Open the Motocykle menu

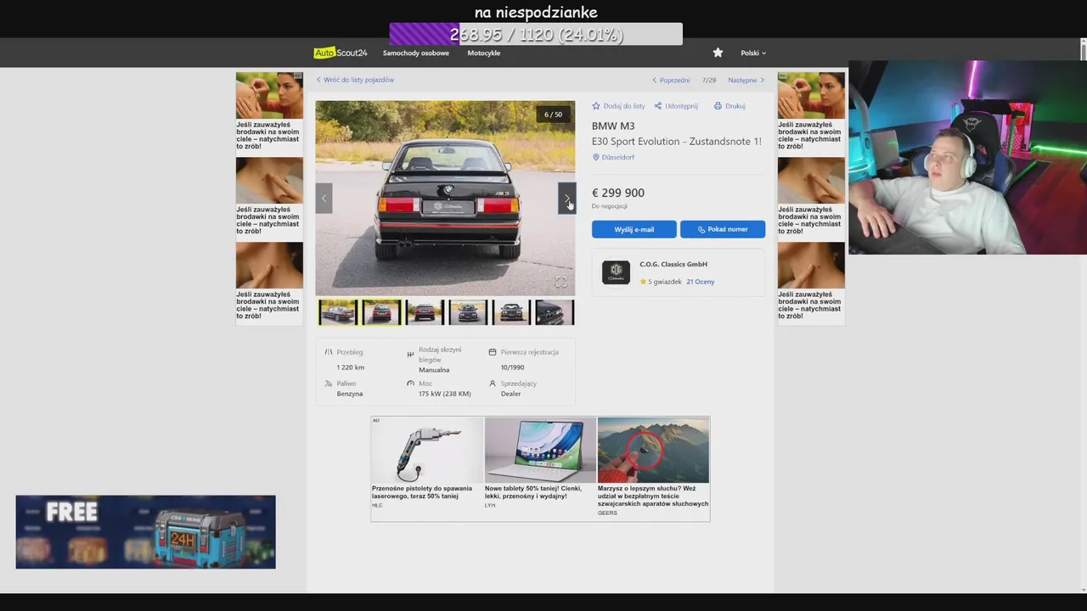(484, 53)
